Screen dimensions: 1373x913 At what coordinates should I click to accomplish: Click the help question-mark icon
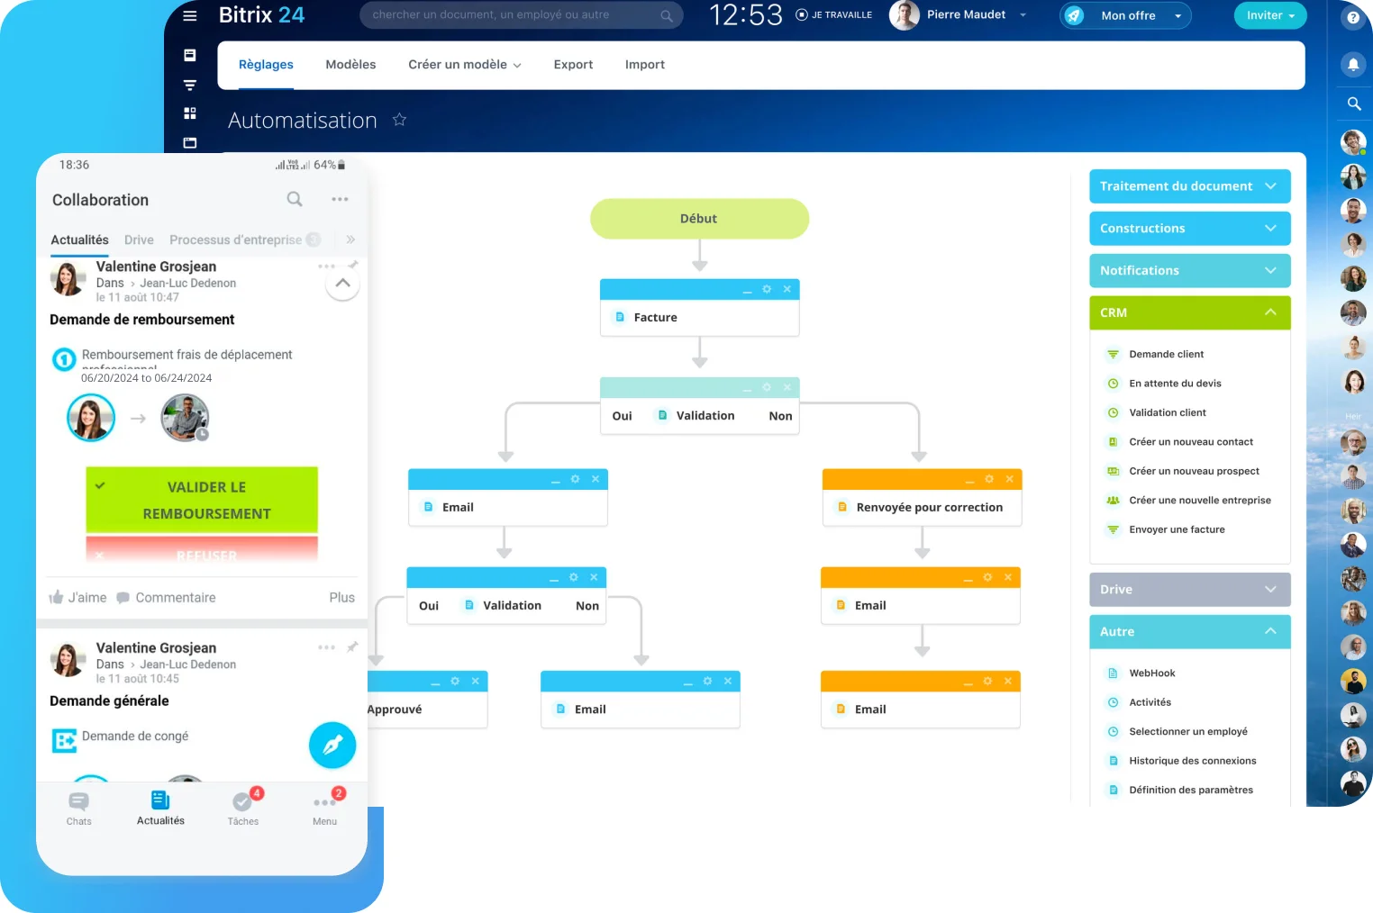[x=1353, y=18]
